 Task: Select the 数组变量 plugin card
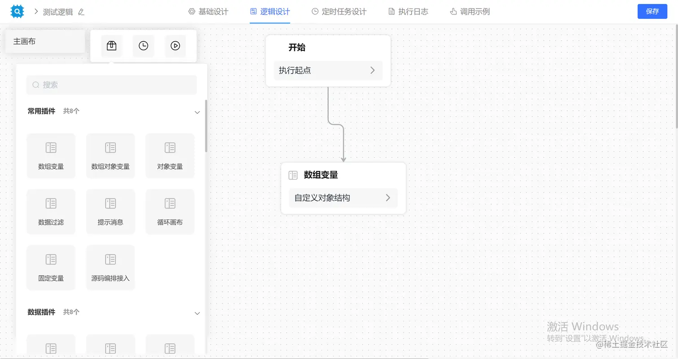click(x=51, y=156)
